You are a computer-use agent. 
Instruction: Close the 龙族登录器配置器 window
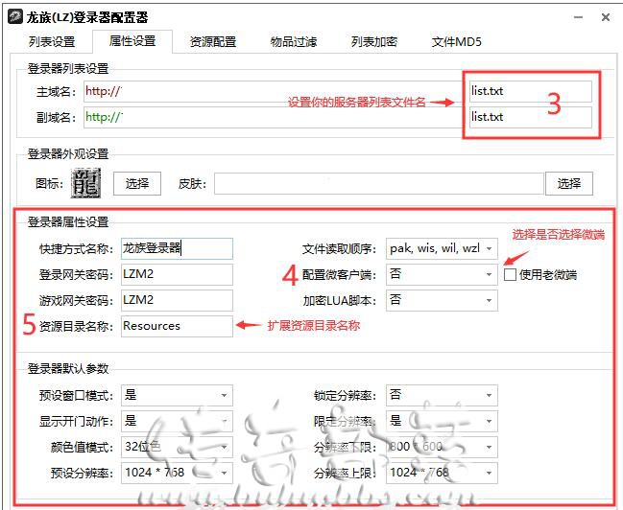tap(606, 17)
